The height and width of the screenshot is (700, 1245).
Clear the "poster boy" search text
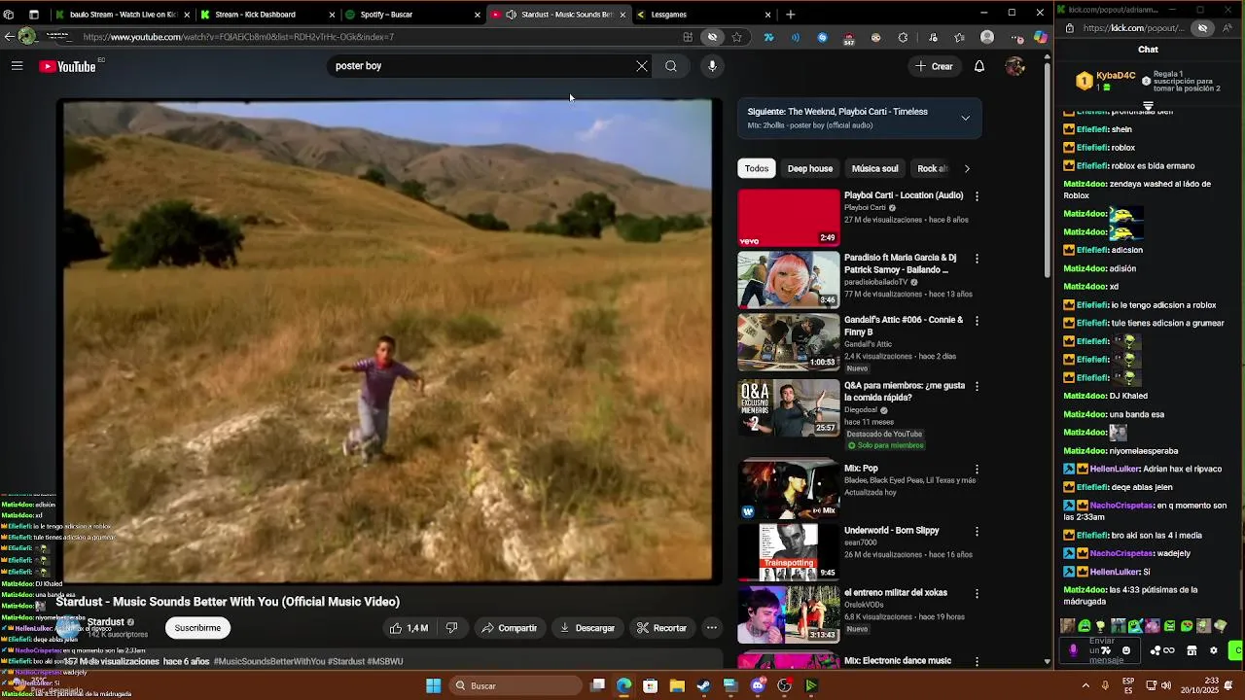[642, 66]
